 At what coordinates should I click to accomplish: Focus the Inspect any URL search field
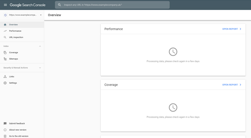(112, 5)
